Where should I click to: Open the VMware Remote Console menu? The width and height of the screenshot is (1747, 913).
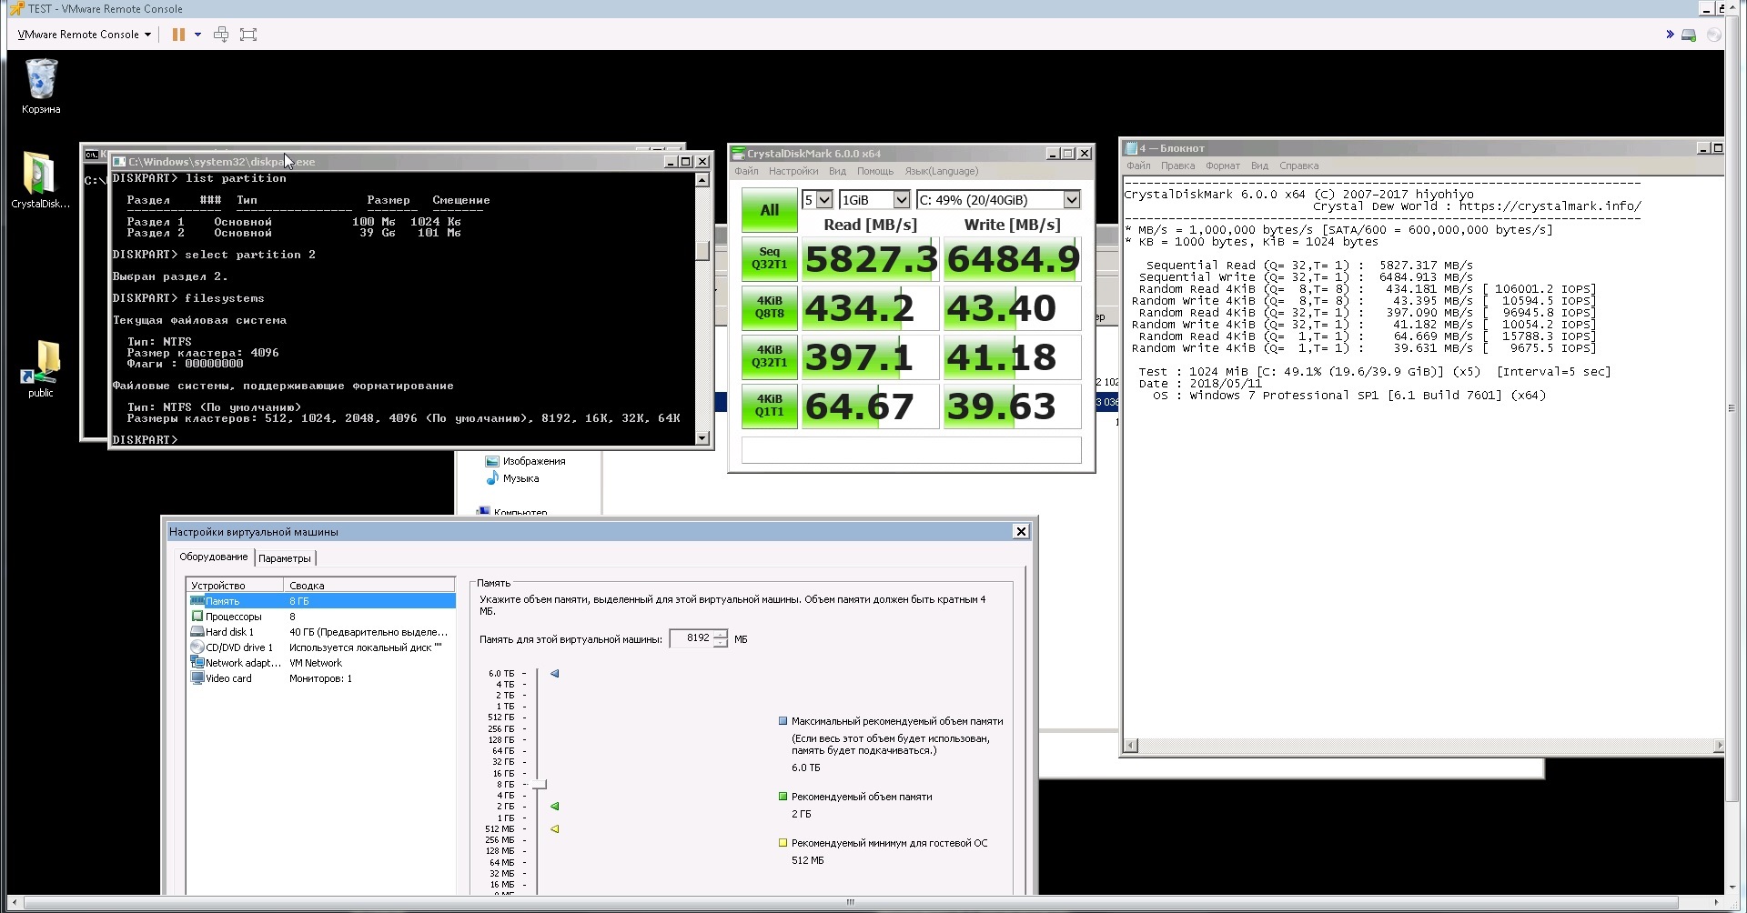tap(84, 35)
